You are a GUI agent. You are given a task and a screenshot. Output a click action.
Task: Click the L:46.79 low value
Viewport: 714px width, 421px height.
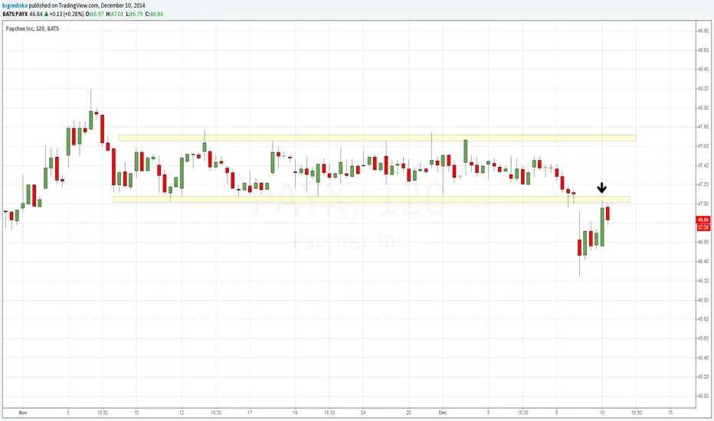pyautogui.click(x=134, y=14)
